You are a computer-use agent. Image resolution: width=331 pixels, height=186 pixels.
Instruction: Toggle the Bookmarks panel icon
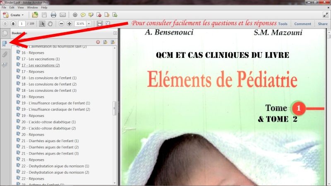tap(5, 43)
